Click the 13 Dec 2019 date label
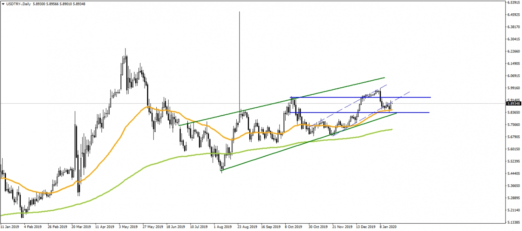522x231 pixels. coord(366,227)
